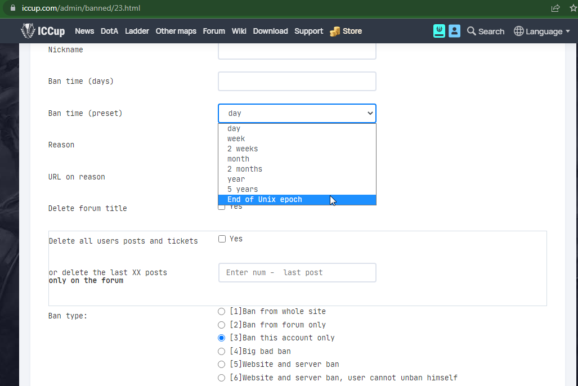
Task: Choose the 'year' preset option
Action: click(x=297, y=179)
